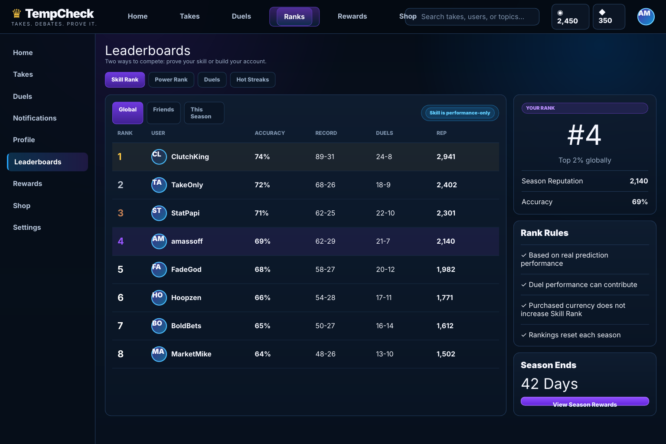Open Rewards in the top navigation
666x444 pixels.
coord(352,16)
